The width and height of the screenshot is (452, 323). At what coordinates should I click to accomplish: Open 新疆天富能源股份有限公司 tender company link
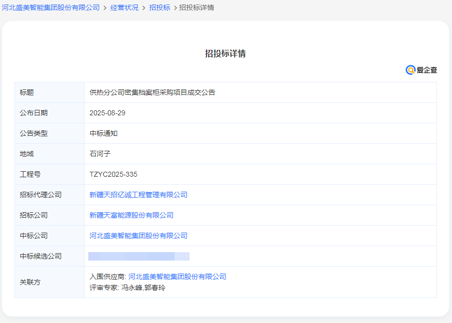click(132, 215)
